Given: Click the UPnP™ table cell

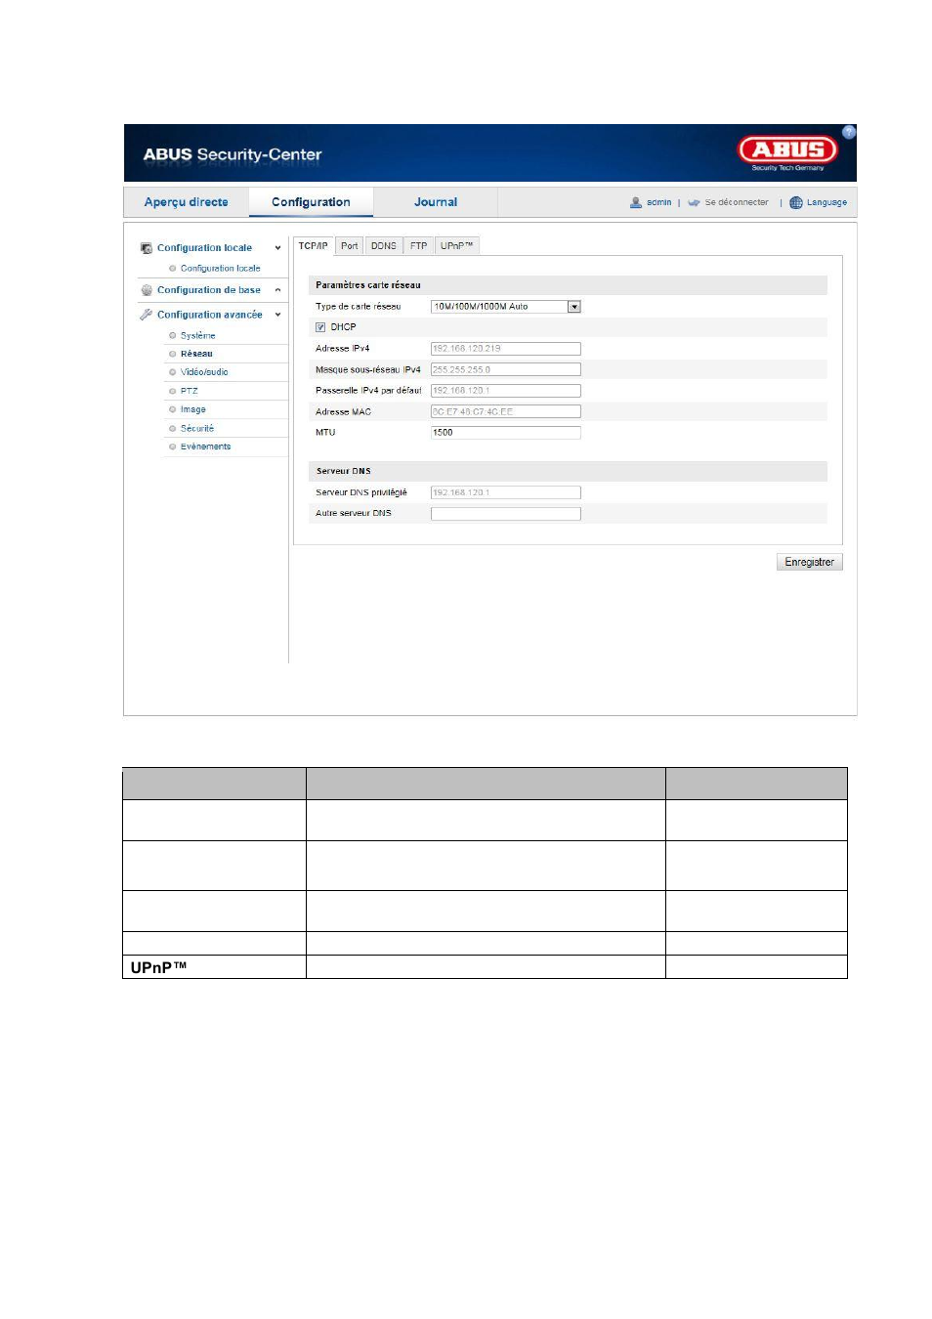Looking at the screenshot, I should click(x=214, y=967).
